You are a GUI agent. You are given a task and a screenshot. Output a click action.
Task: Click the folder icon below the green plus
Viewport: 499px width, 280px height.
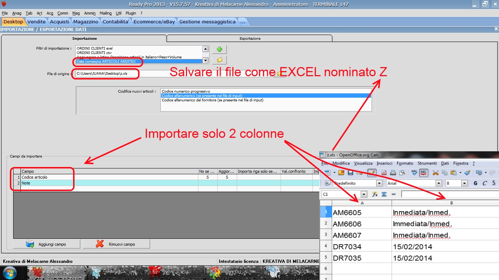[220, 60]
